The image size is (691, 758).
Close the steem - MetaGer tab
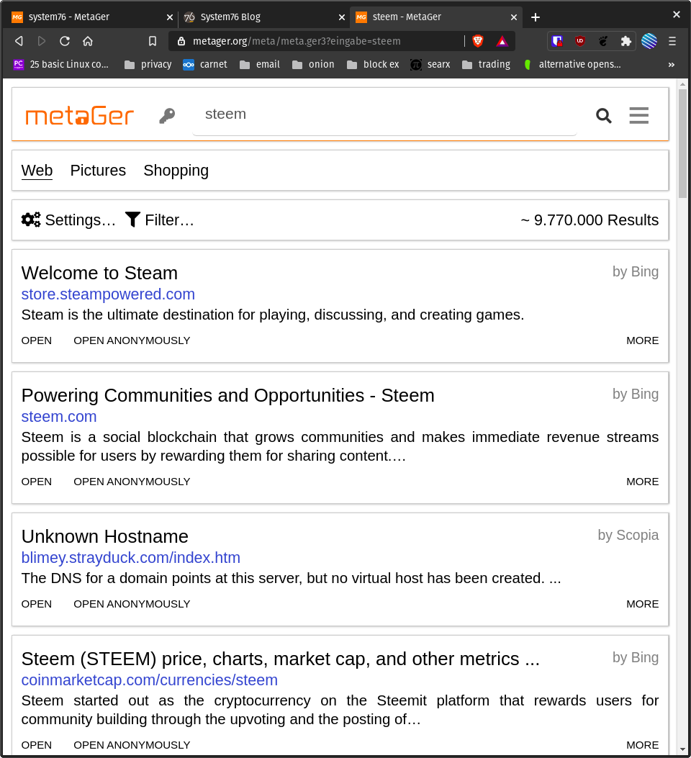(x=514, y=17)
